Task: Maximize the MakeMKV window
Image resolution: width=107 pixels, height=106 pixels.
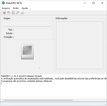Action: pos(93,3)
